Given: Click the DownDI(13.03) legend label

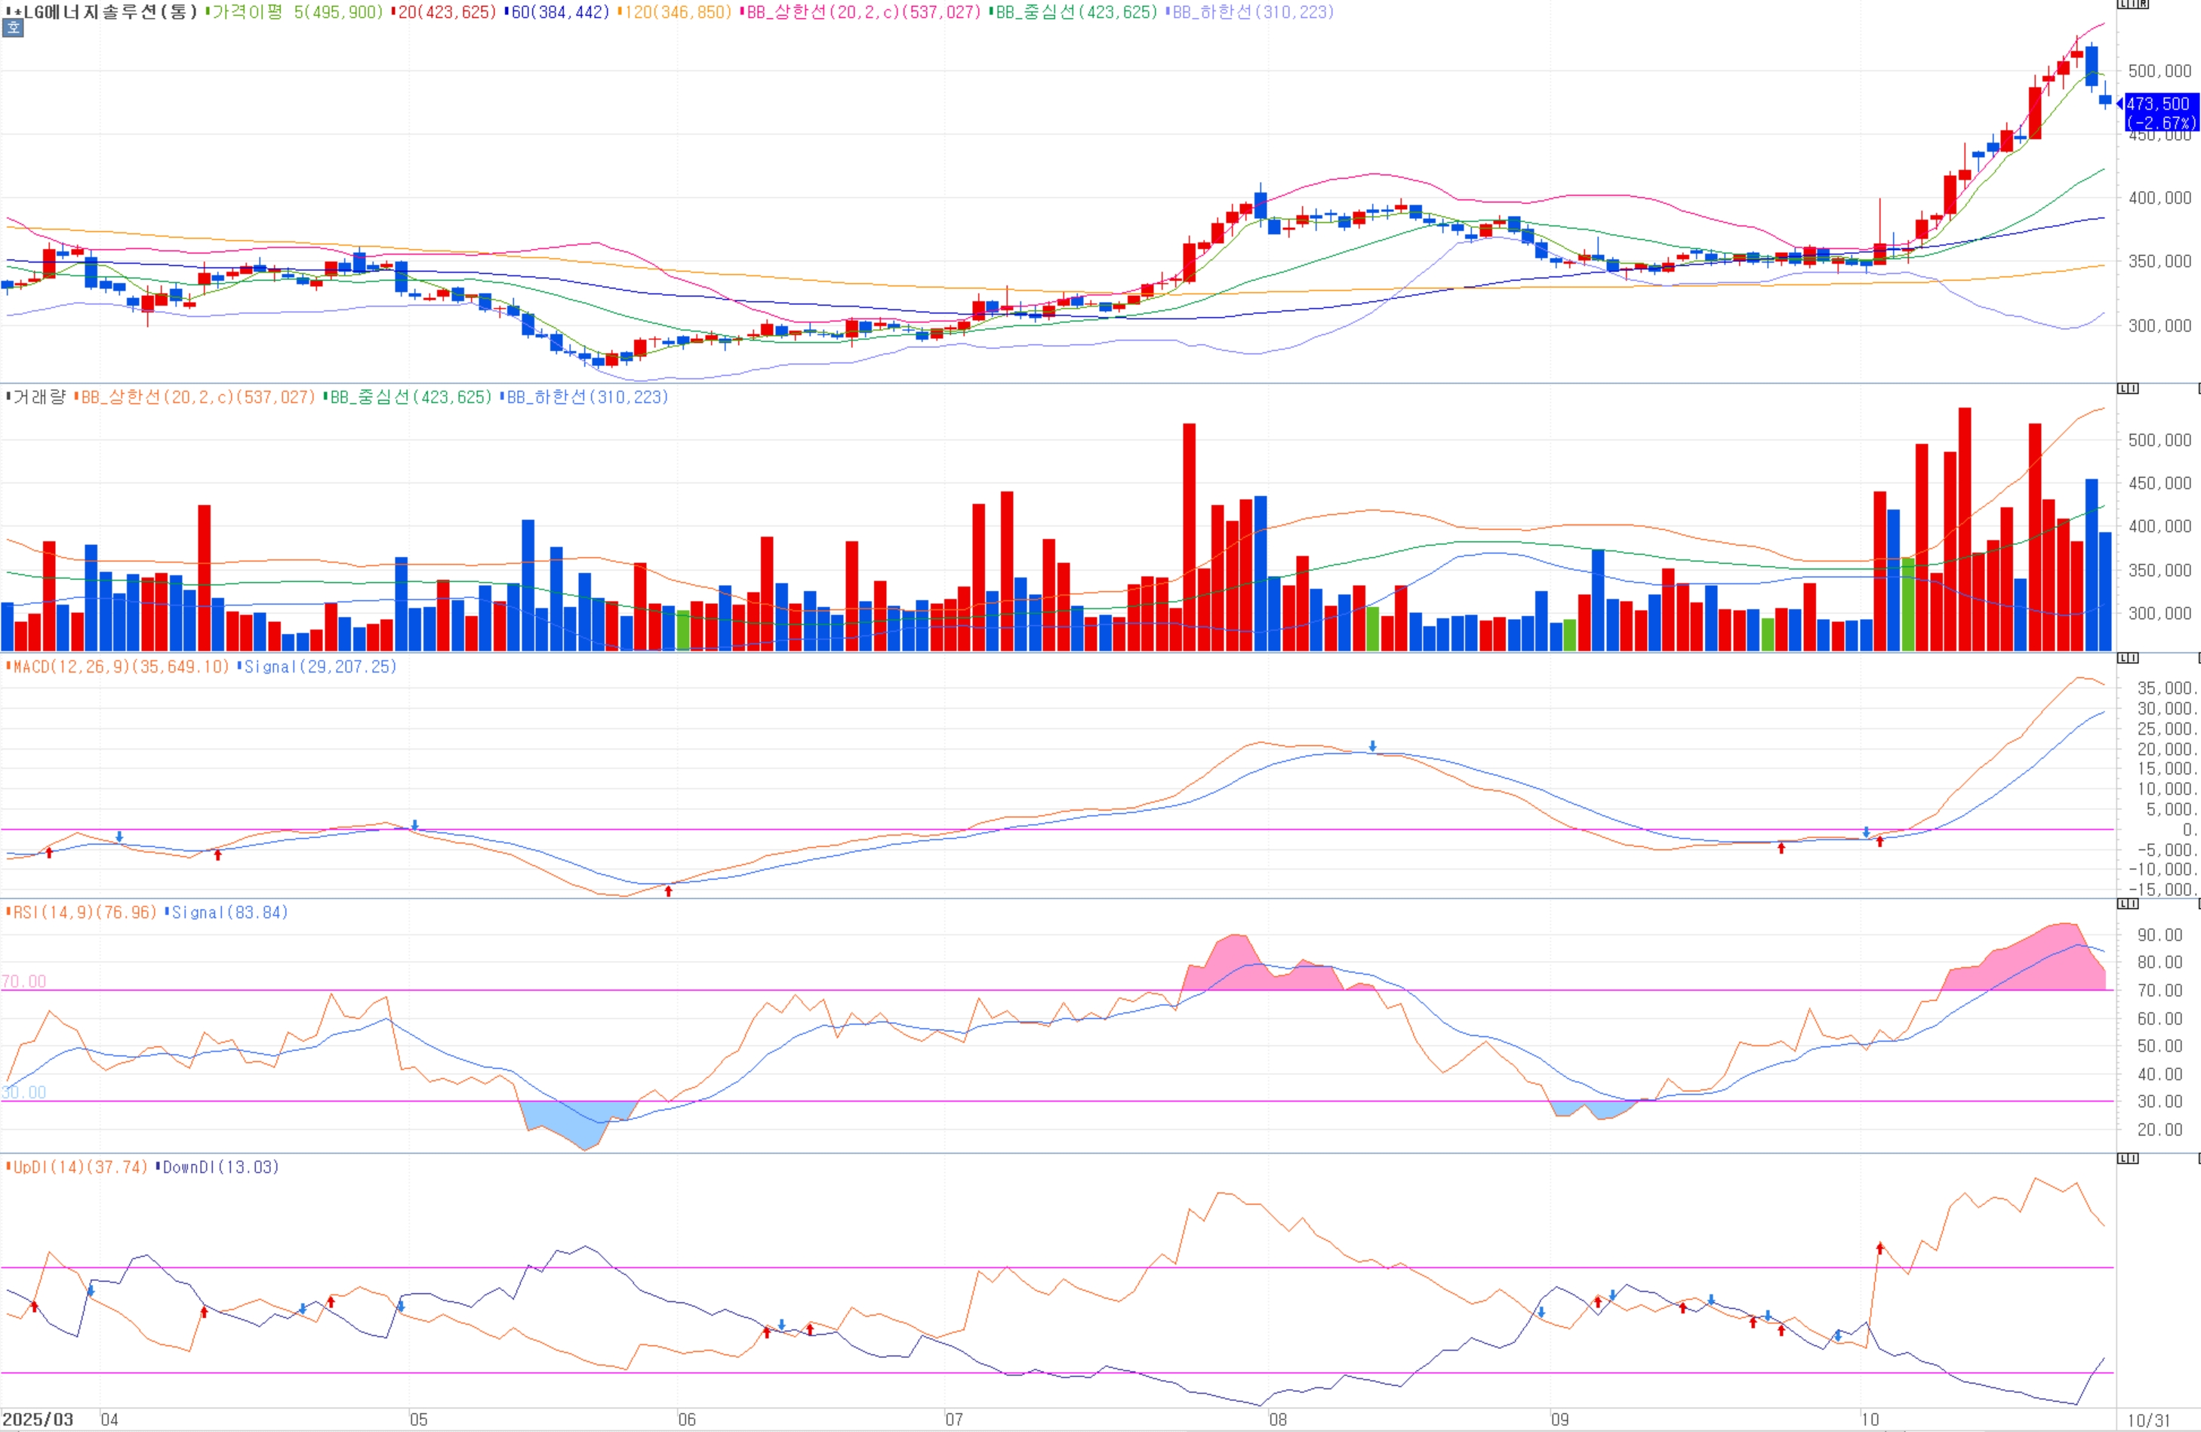Looking at the screenshot, I should click(x=220, y=1166).
